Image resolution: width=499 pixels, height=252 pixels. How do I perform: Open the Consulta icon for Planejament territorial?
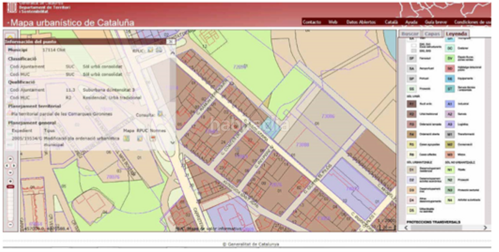pos(160,114)
